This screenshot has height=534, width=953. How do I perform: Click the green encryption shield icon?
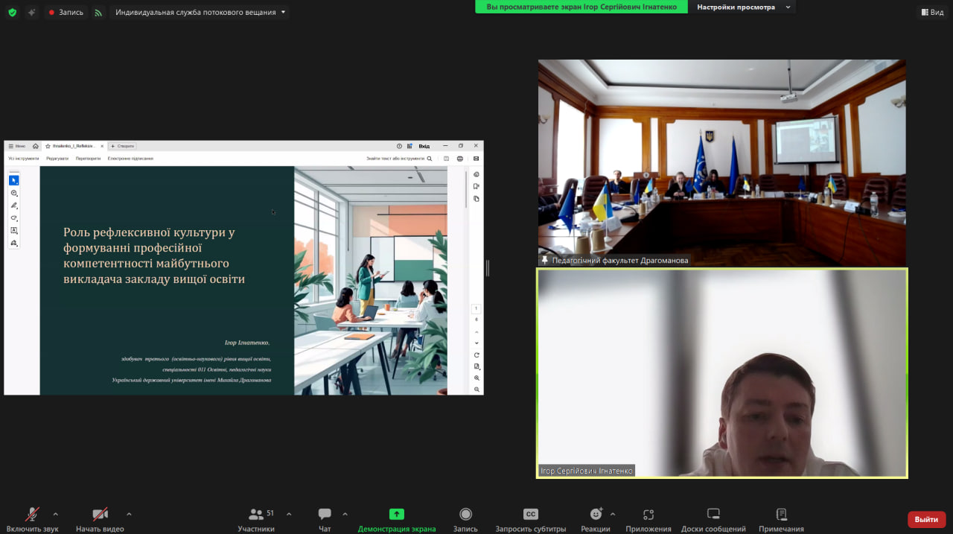pos(12,12)
